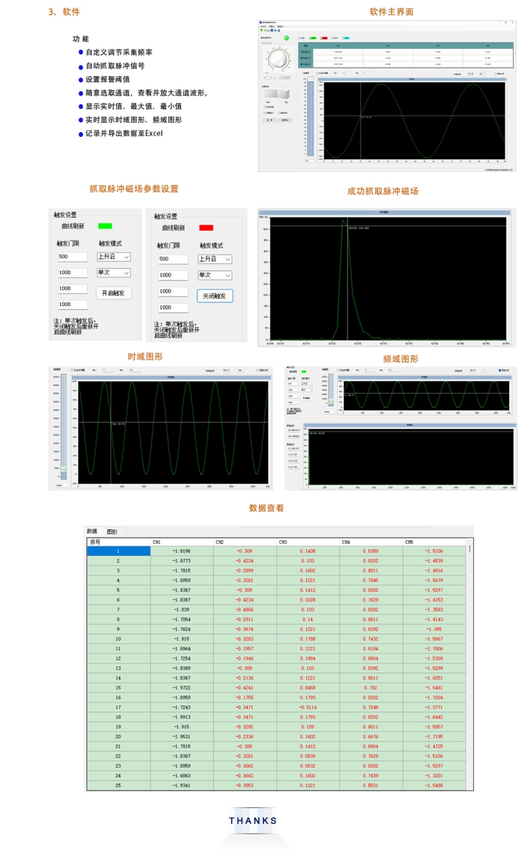Viewport: 531px width, 861px height.
Task: Click the red curve refresh indicator
Action: point(206,228)
